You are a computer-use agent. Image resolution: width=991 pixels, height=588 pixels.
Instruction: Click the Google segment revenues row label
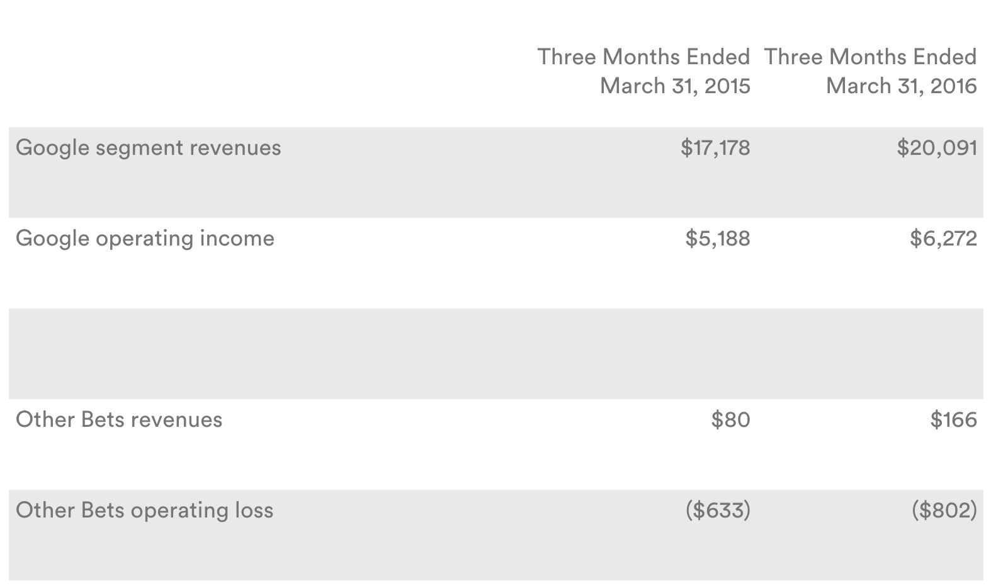pos(149,149)
